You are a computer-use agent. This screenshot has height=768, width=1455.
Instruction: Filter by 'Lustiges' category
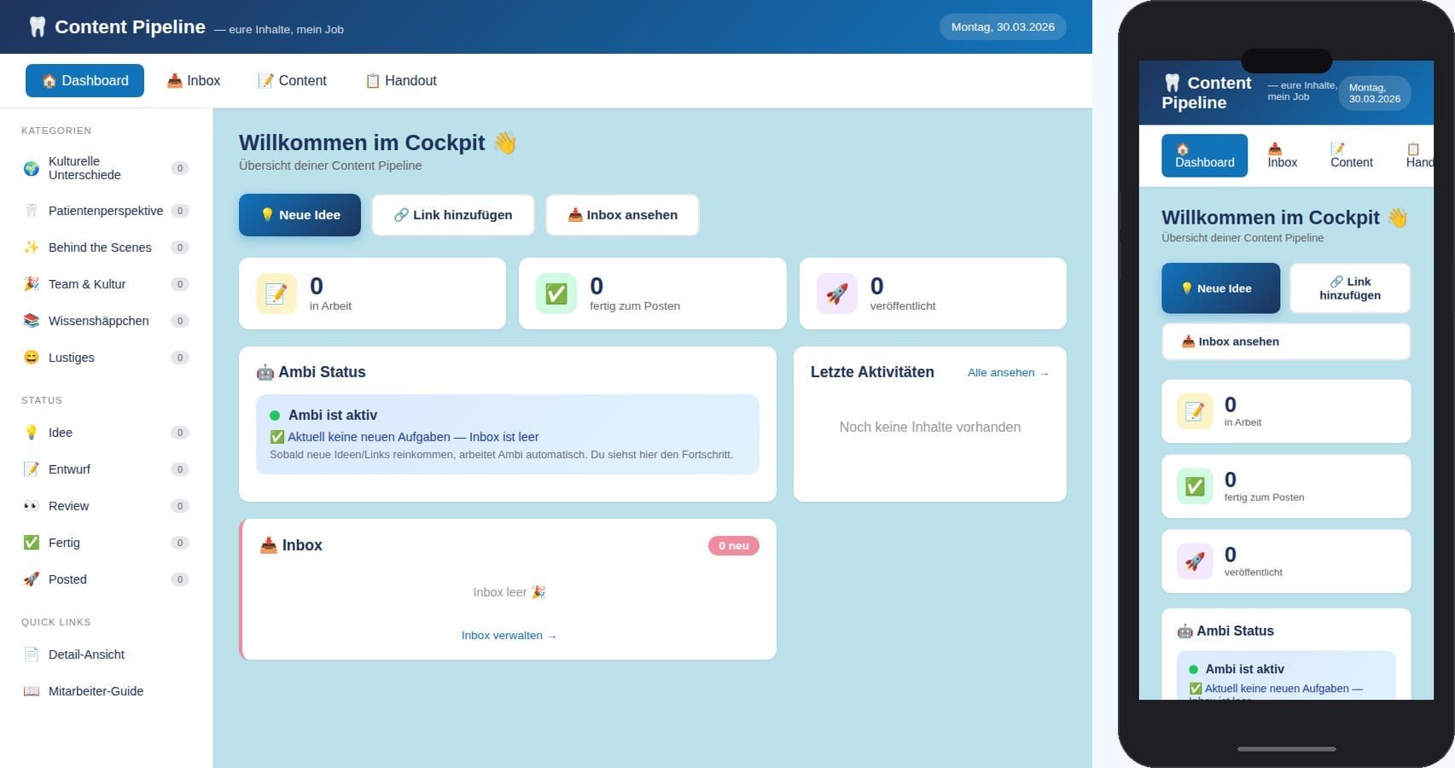[105, 358]
